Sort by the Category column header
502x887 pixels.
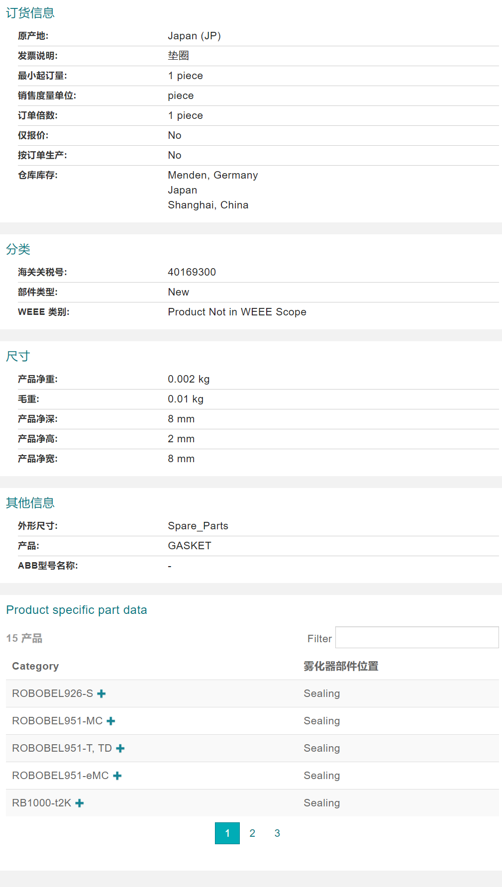coord(35,666)
